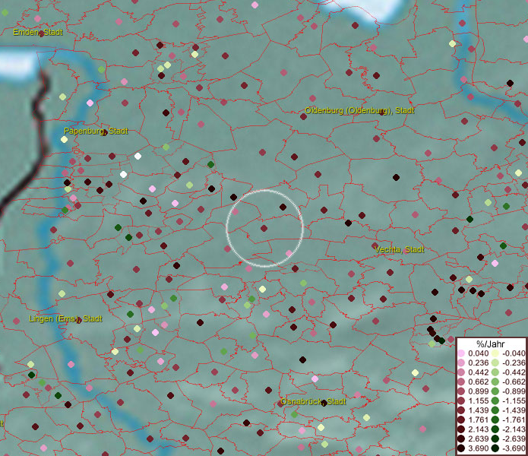
Task: Click the 'Osnabrück, Stadt' city label
Action: tap(313, 401)
